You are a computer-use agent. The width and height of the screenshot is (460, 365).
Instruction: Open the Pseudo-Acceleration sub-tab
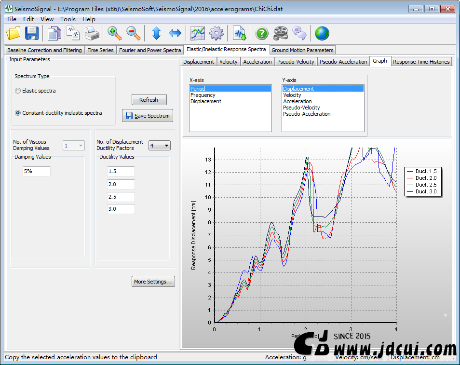tap(343, 62)
